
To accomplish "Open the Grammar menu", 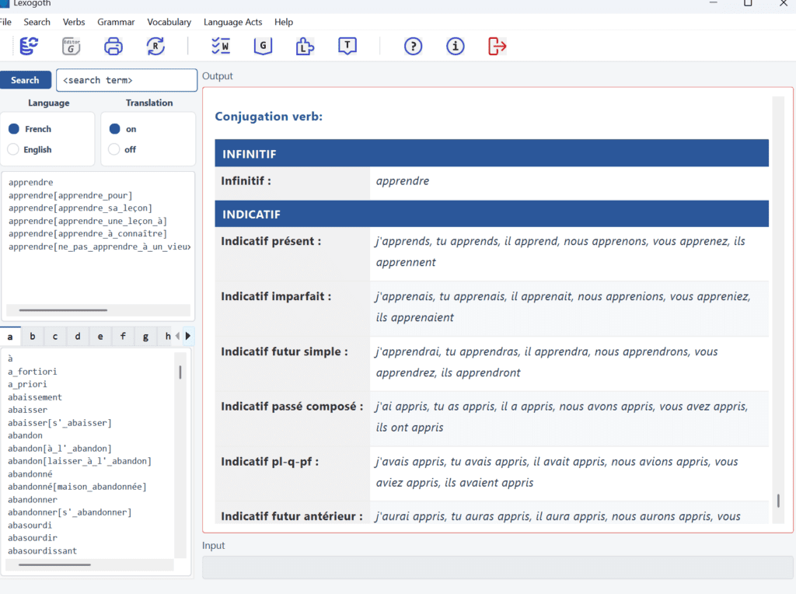I will (116, 22).
